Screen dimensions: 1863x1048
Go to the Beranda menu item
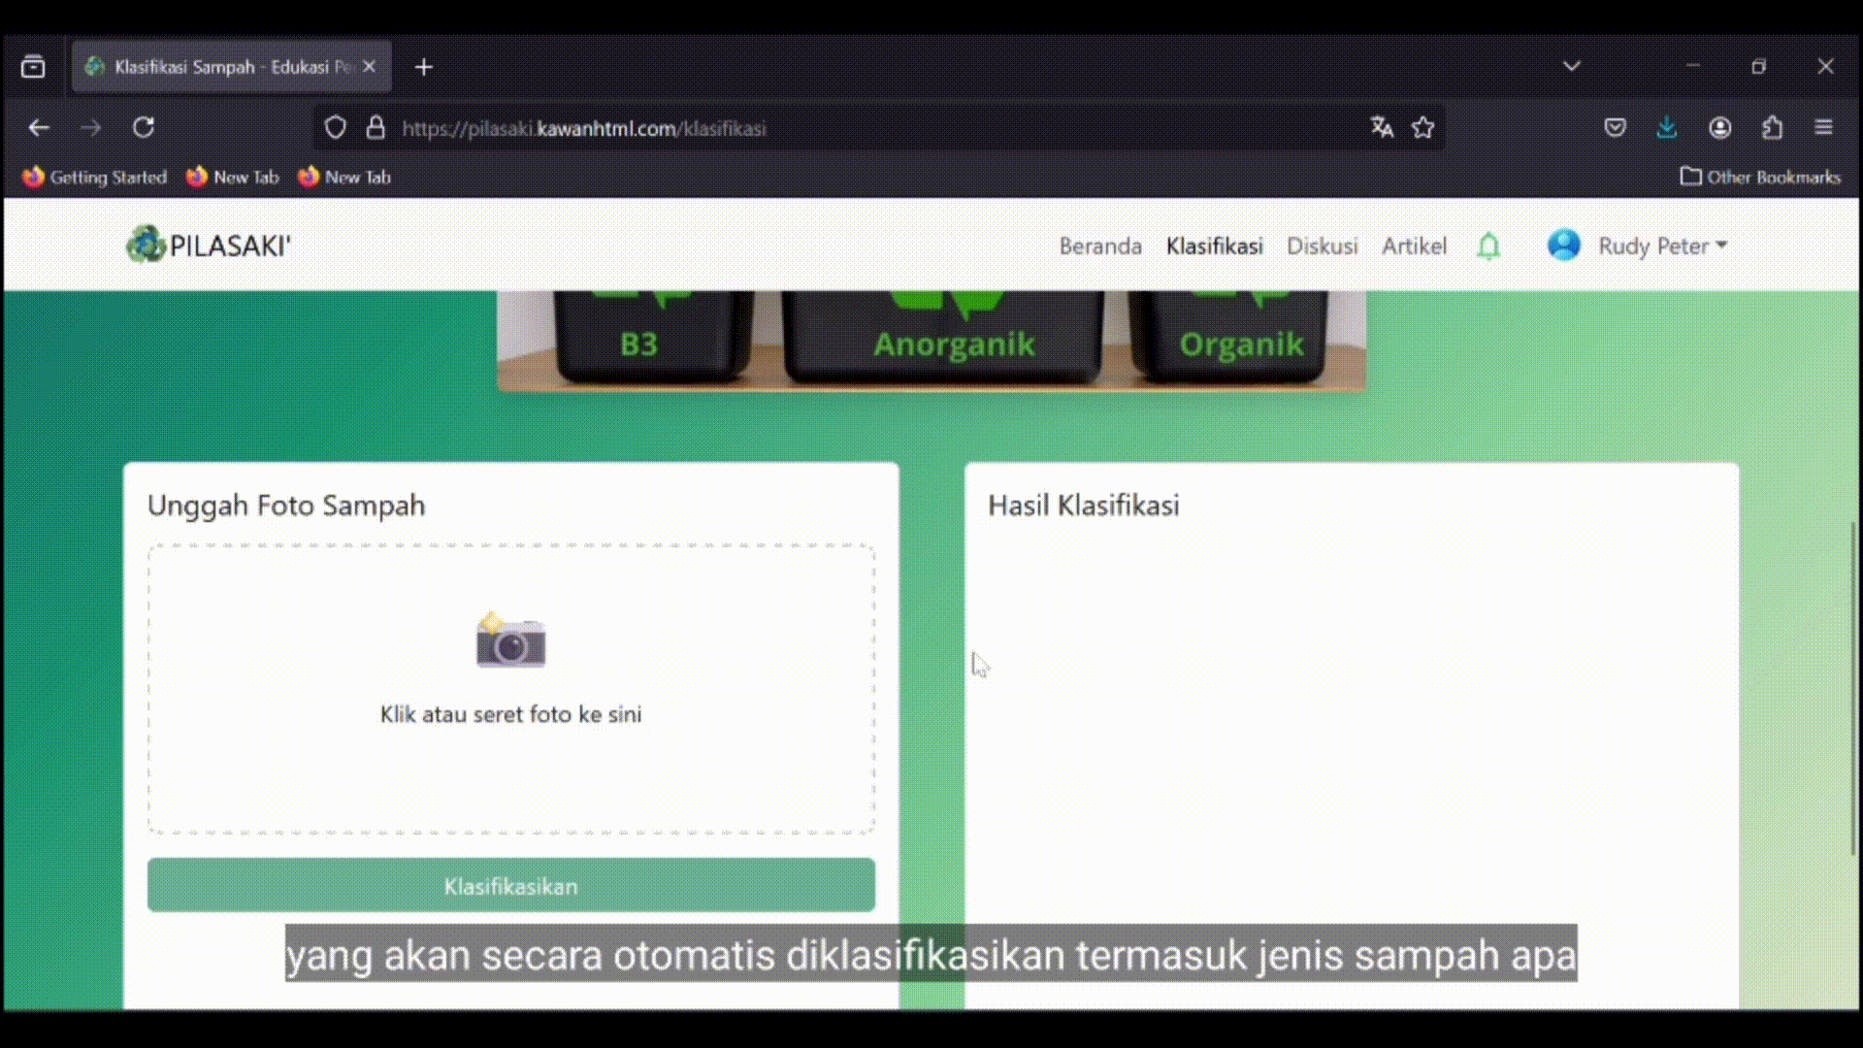(x=1100, y=246)
